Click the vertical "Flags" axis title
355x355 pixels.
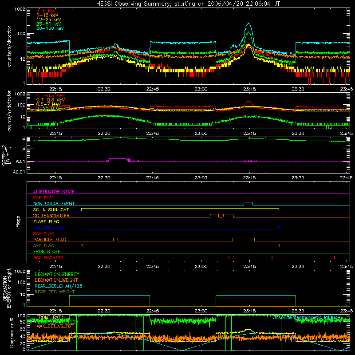pyautogui.click(x=18, y=221)
